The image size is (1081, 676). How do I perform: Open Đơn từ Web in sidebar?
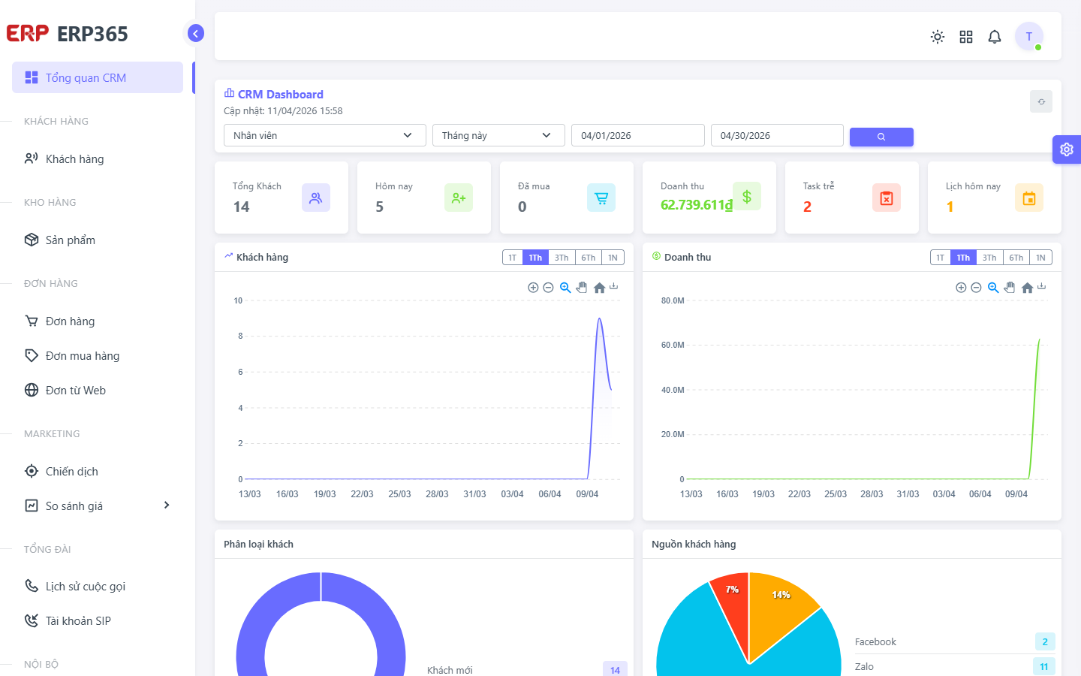point(98,390)
